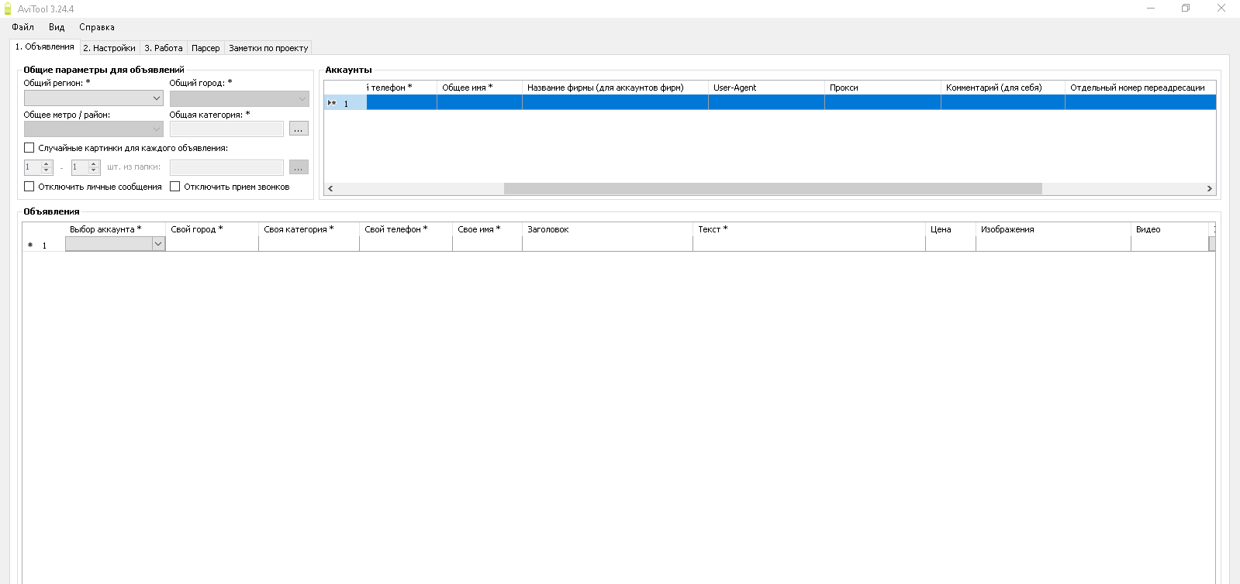Check Отключить прием звонков
This screenshot has width=1240, height=584.
pos(175,186)
